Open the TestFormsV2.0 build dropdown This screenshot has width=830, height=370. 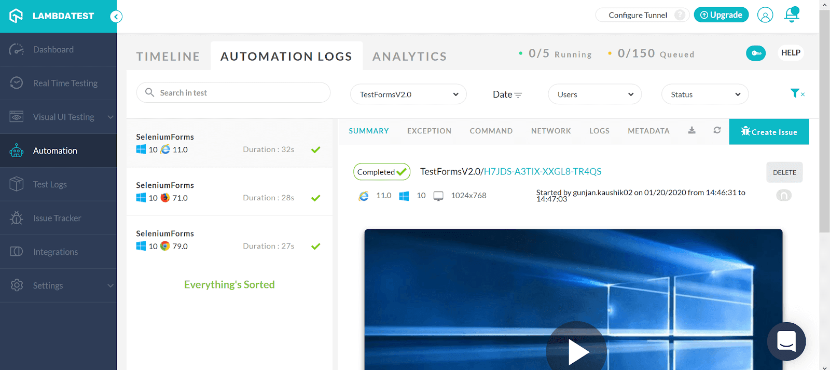click(408, 94)
